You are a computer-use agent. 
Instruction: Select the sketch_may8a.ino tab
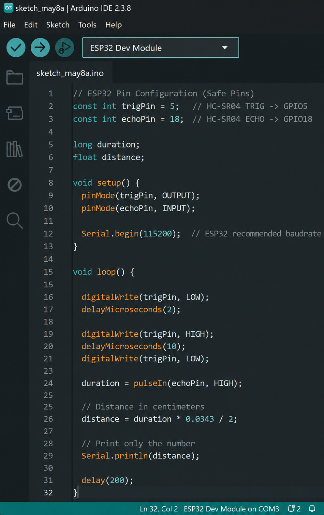(x=70, y=73)
